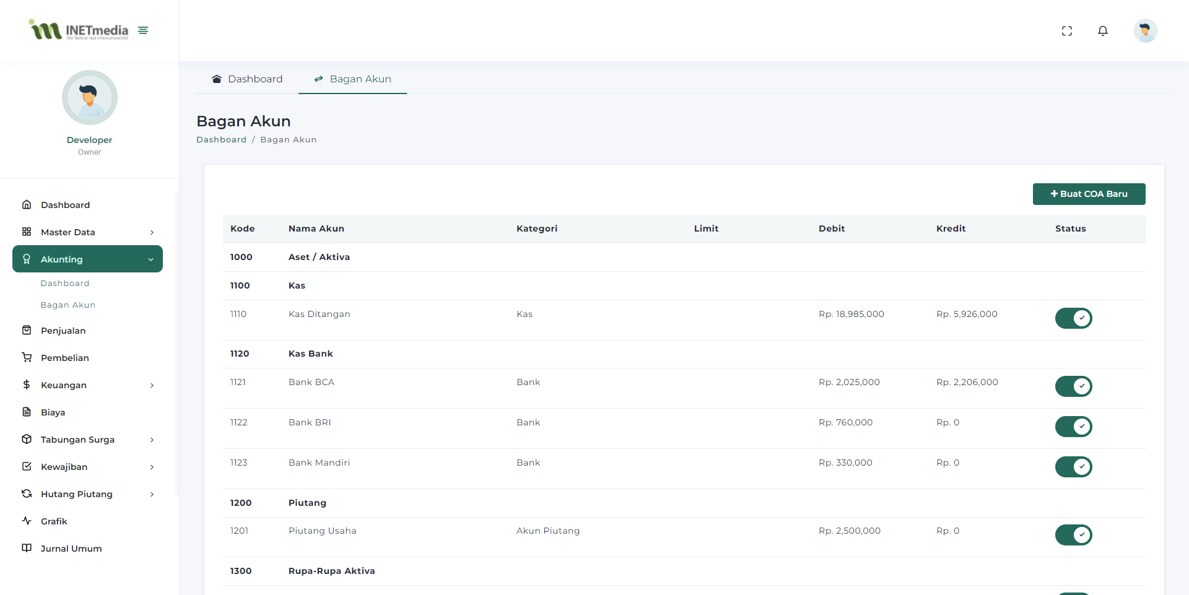Open the notifications bell
Viewport: 1189px width, 595px height.
pos(1102,31)
